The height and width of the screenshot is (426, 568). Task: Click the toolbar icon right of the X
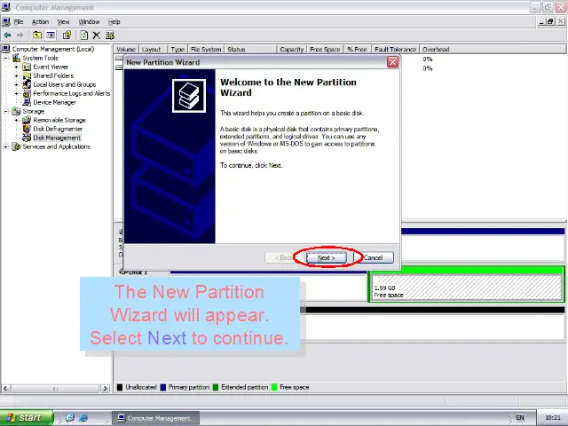[x=110, y=35]
